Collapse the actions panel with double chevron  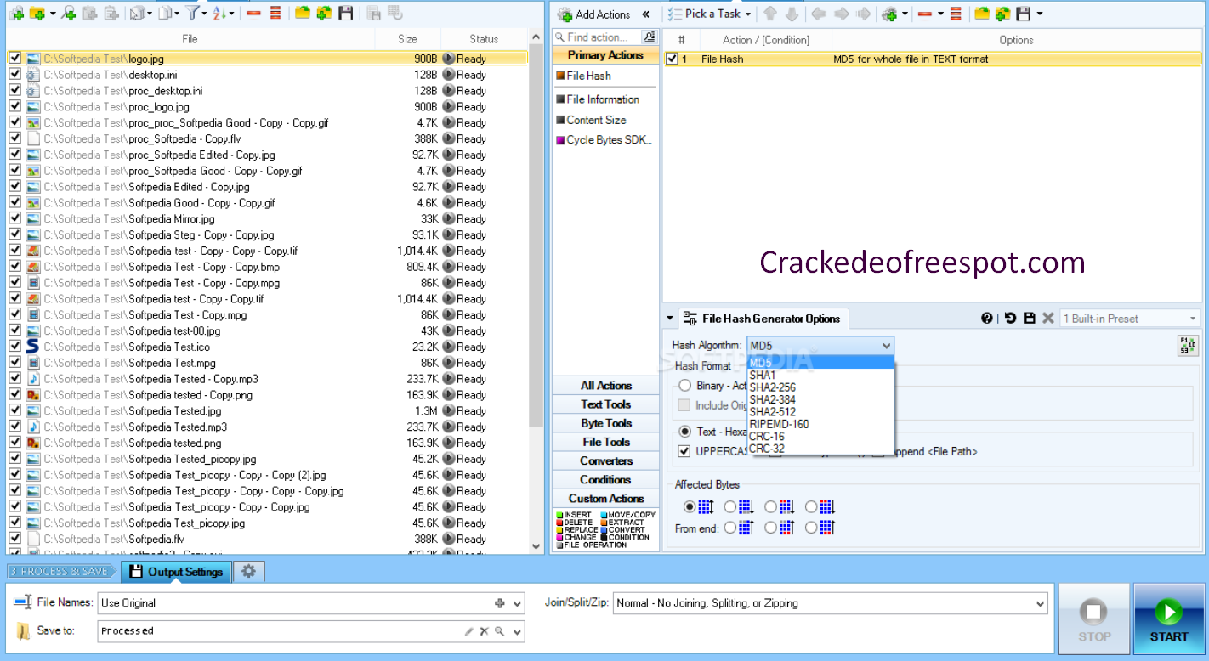coord(646,14)
